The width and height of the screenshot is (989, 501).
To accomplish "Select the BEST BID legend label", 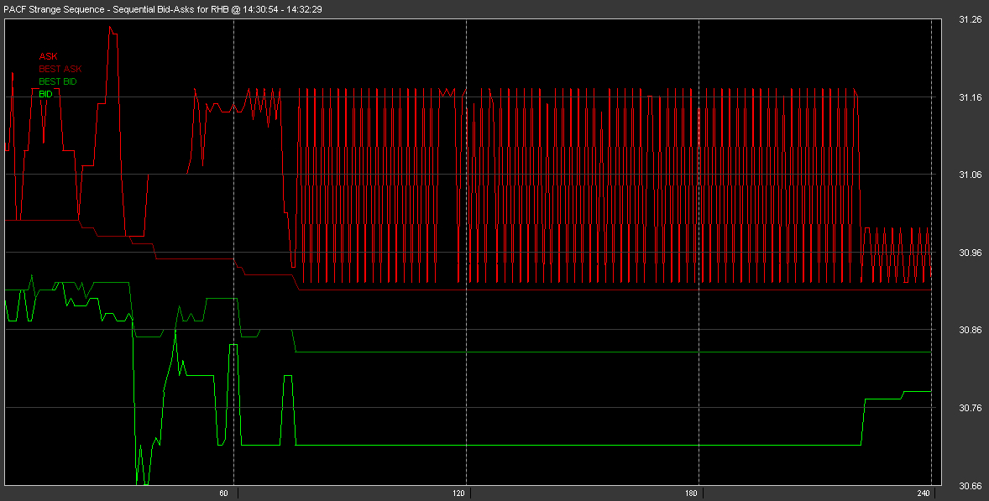I will tap(58, 82).
